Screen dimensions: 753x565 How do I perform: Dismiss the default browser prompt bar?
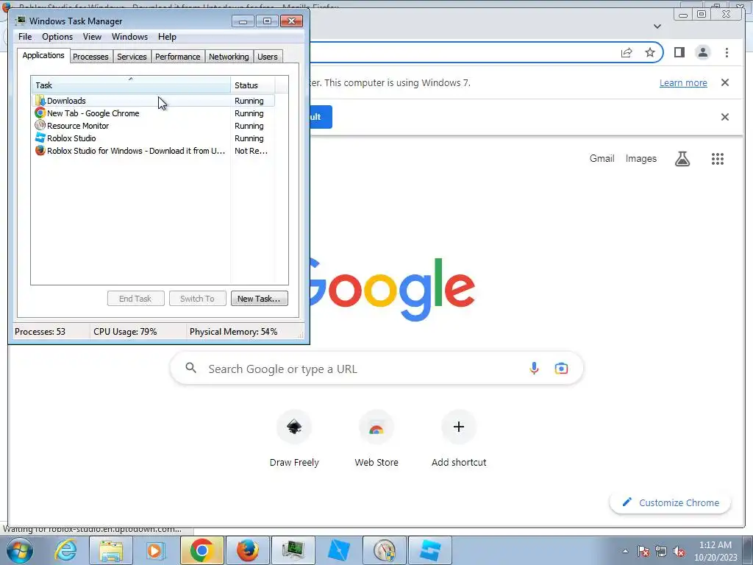(725, 117)
